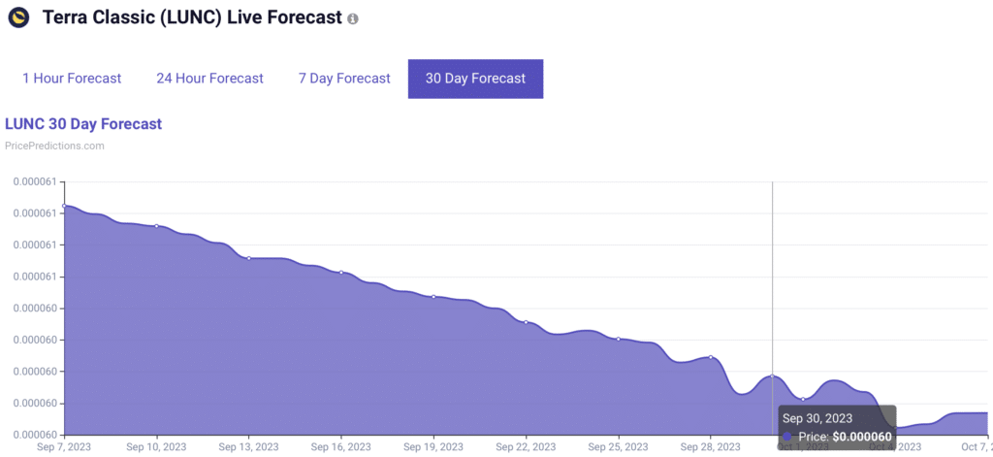Click the PricePredictions.com credit link
This screenshot has width=993, height=457.
pos(54,147)
